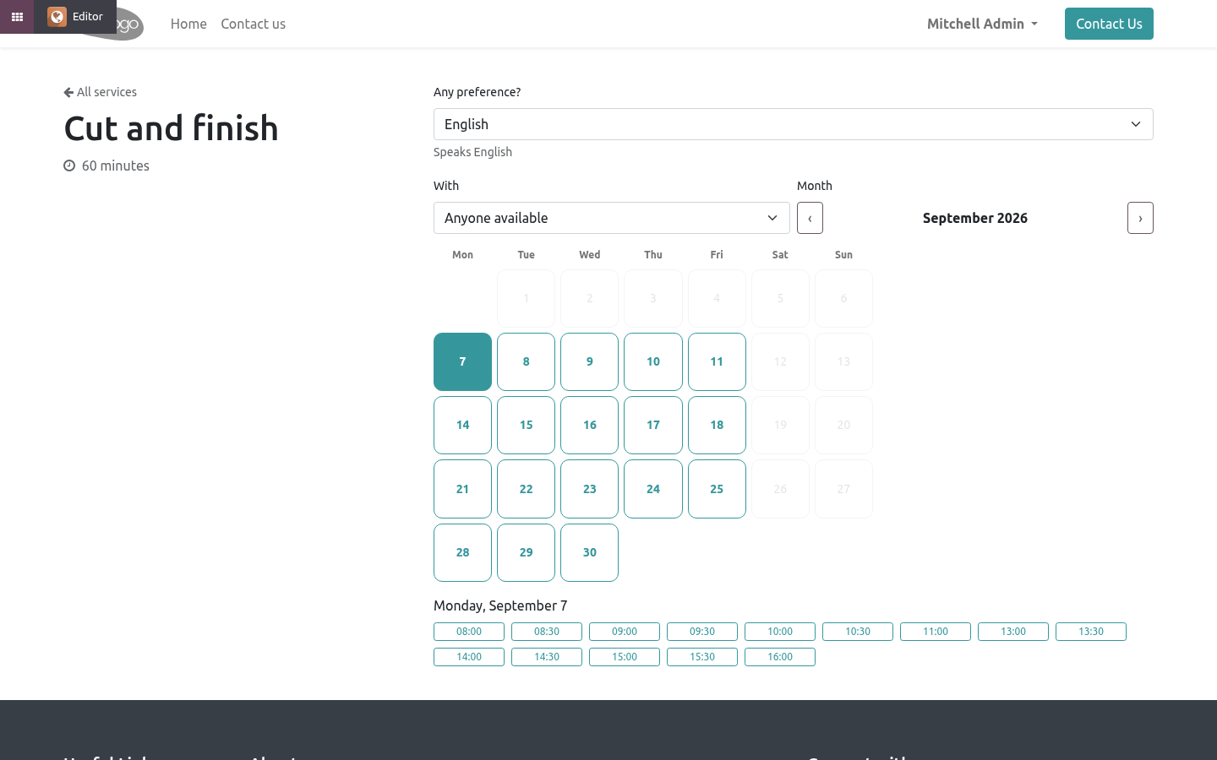Choose September 18 date
This screenshot has height=760, width=1217.
[x=717, y=425]
